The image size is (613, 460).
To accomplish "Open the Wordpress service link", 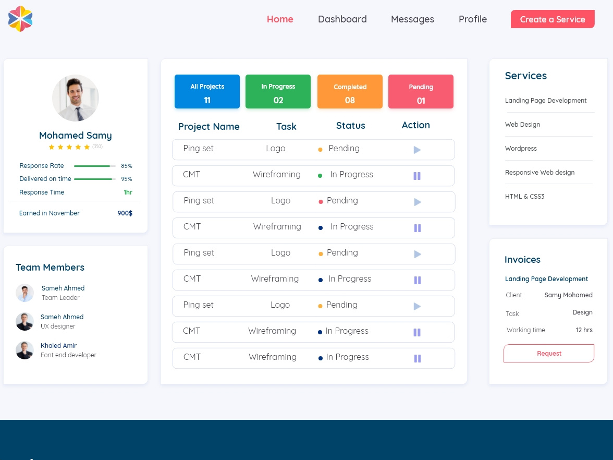I will [521, 149].
